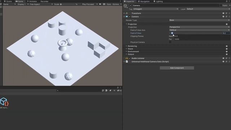The image size is (231, 130).
Task: Enable Physical Camera checkbox
Action: (x=170, y=42)
